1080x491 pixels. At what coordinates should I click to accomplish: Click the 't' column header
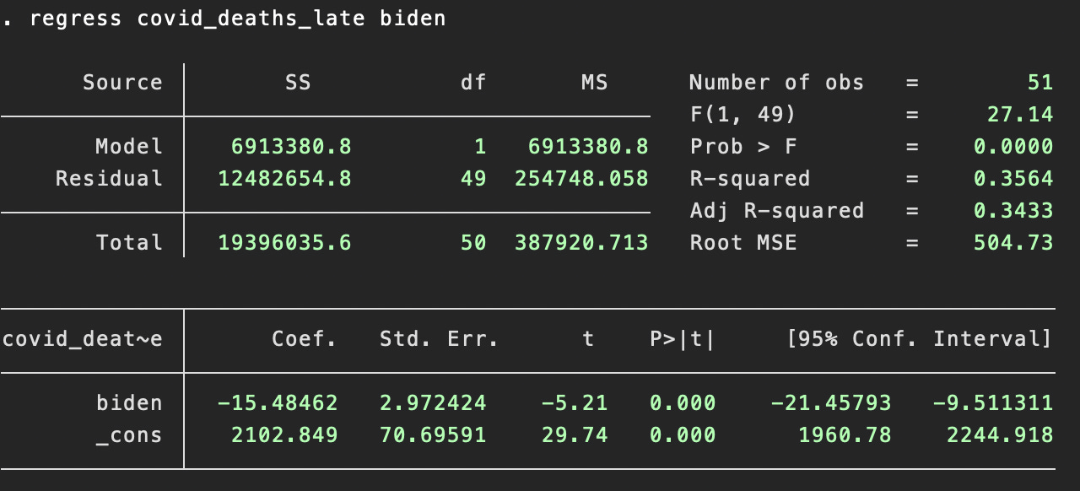point(588,339)
